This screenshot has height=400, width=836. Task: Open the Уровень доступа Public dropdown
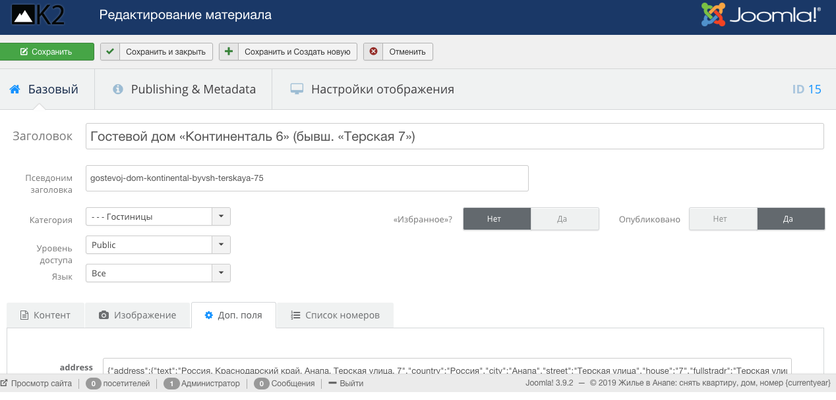[x=158, y=245]
